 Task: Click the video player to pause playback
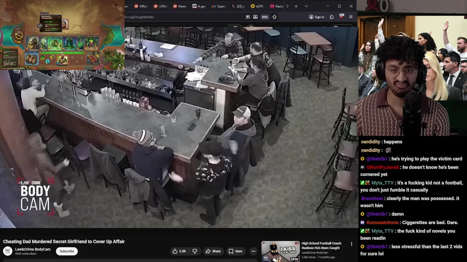click(x=179, y=127)
